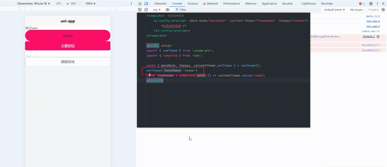
Task: Switch to the Memory tab
Action: pos(251,4)
